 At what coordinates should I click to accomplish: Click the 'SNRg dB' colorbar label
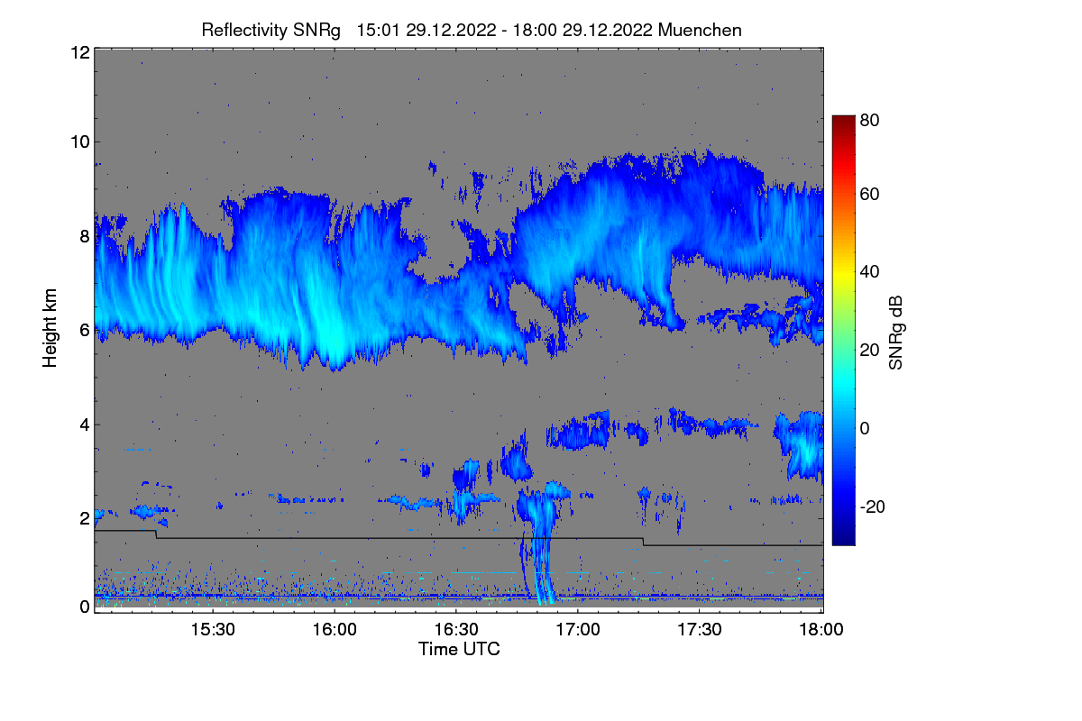click(895, 333)
